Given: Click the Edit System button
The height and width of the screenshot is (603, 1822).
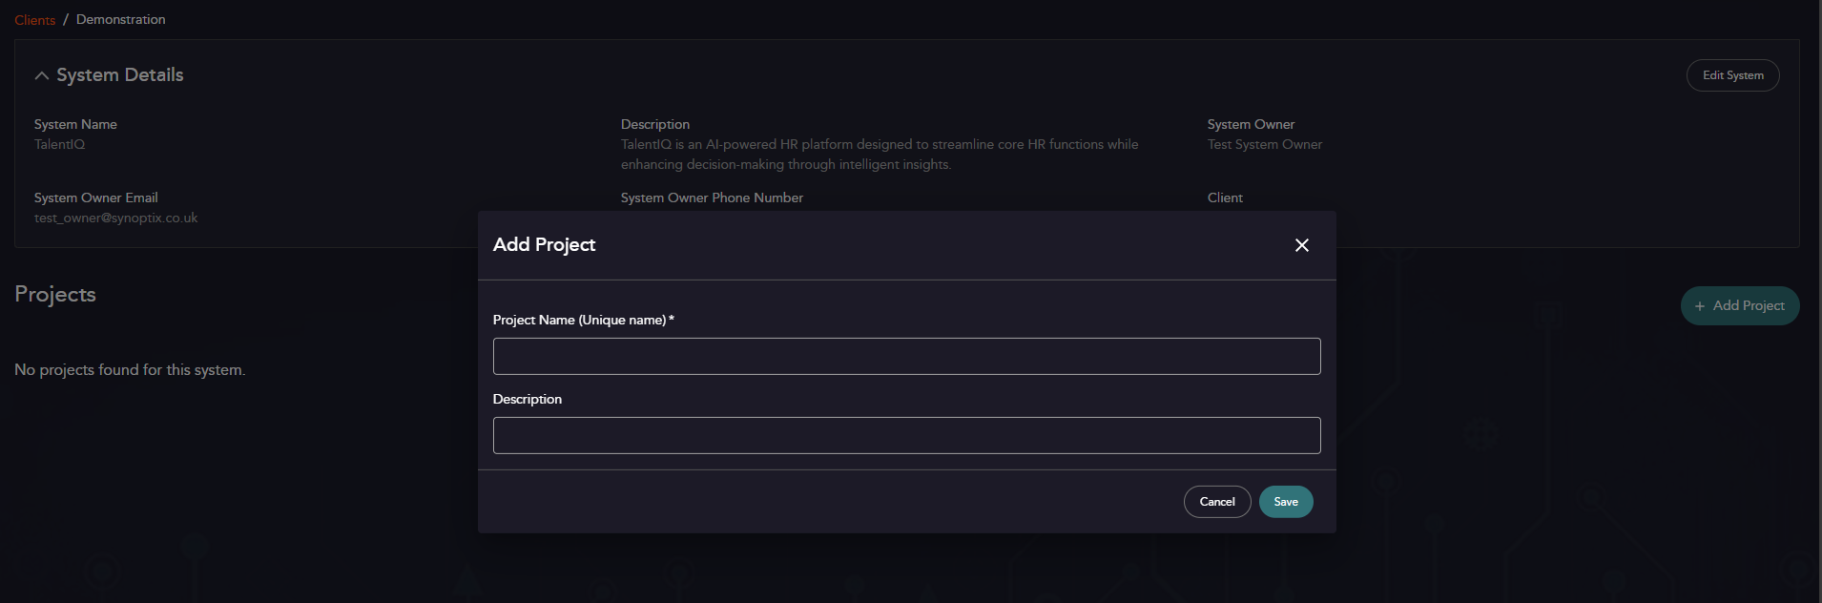Looking at the screenshot, I should pos(1732,75).
